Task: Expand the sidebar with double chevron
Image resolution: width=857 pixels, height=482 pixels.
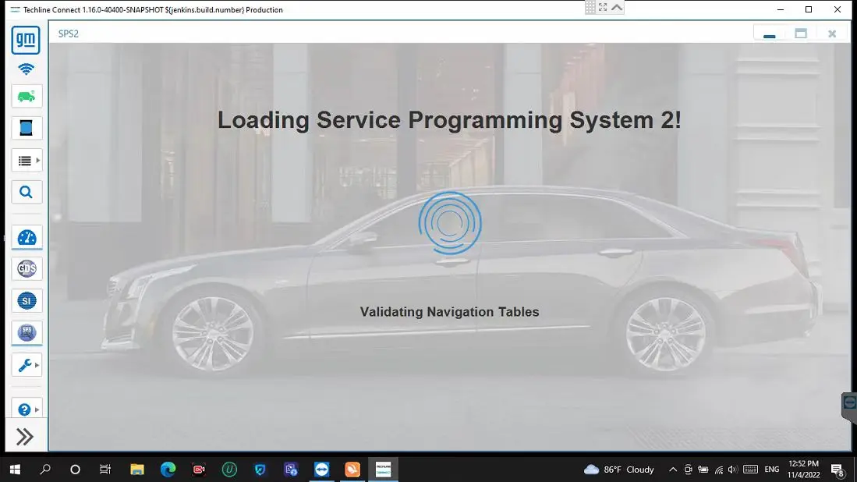Action: 25,436
